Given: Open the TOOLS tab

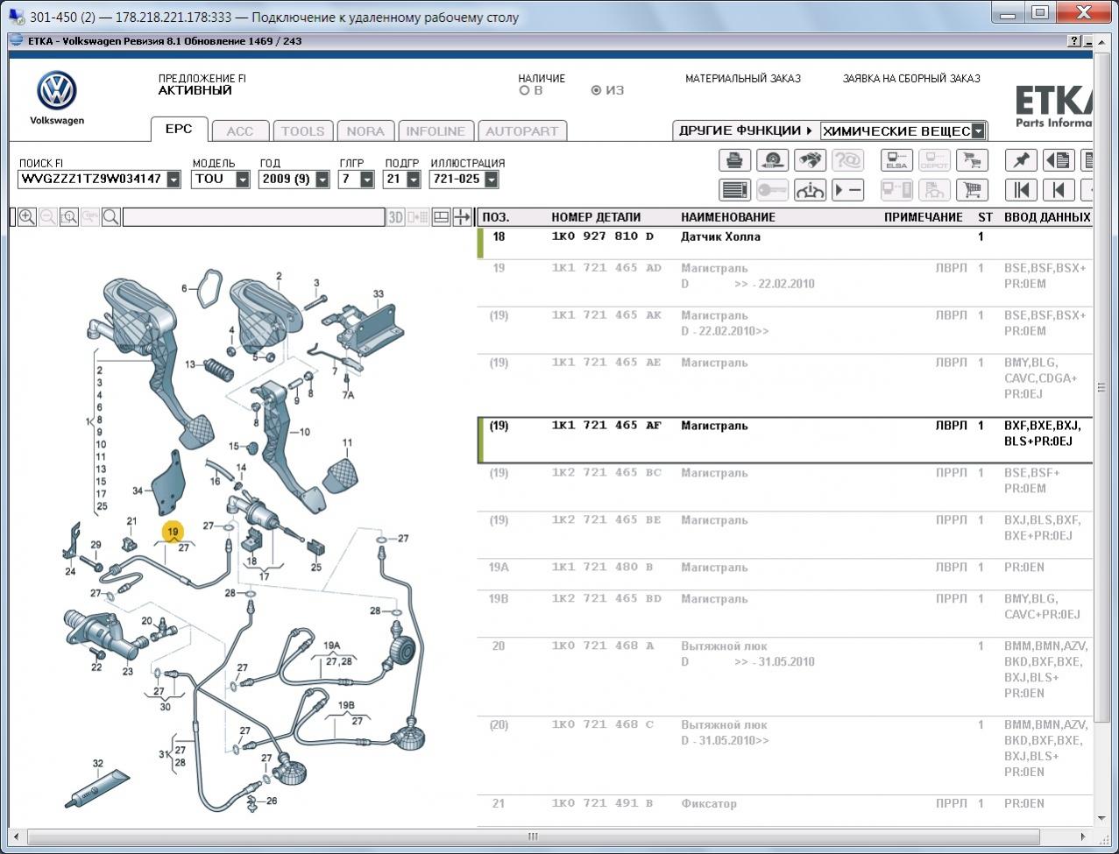Looking at the screenshot, I should pos(303,131).
